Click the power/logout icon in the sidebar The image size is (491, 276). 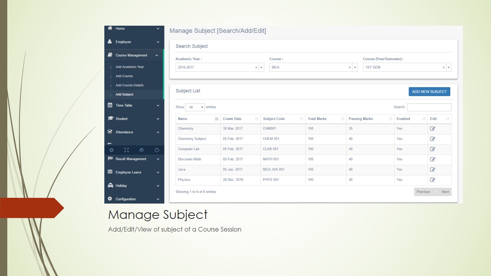pos(157,150)
